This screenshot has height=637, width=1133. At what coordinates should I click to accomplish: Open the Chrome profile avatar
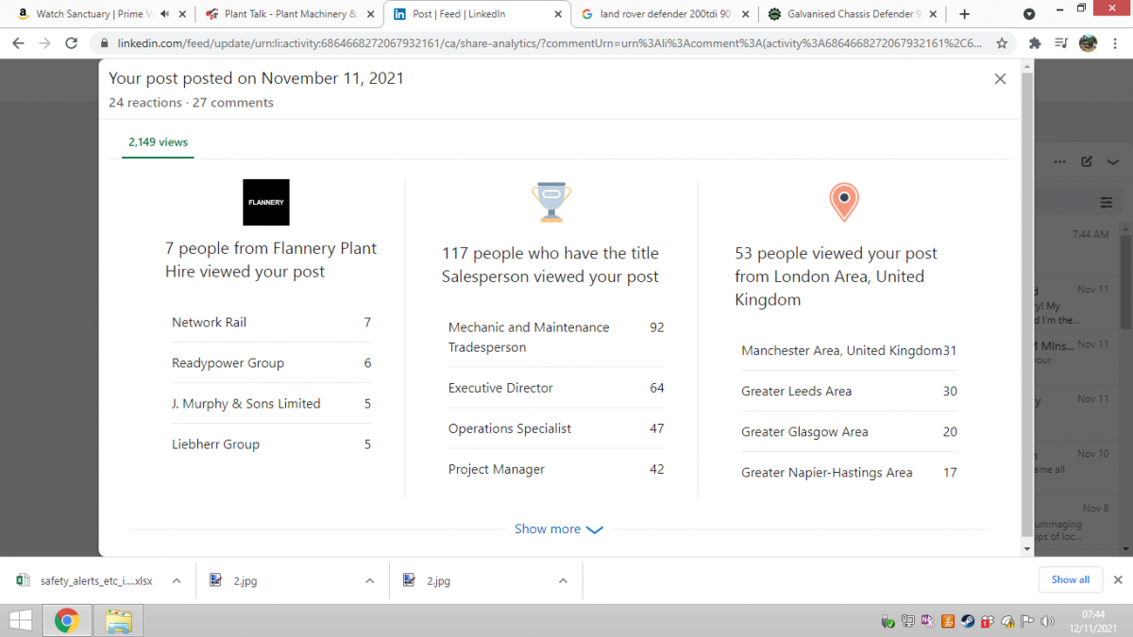[1088, 43]
